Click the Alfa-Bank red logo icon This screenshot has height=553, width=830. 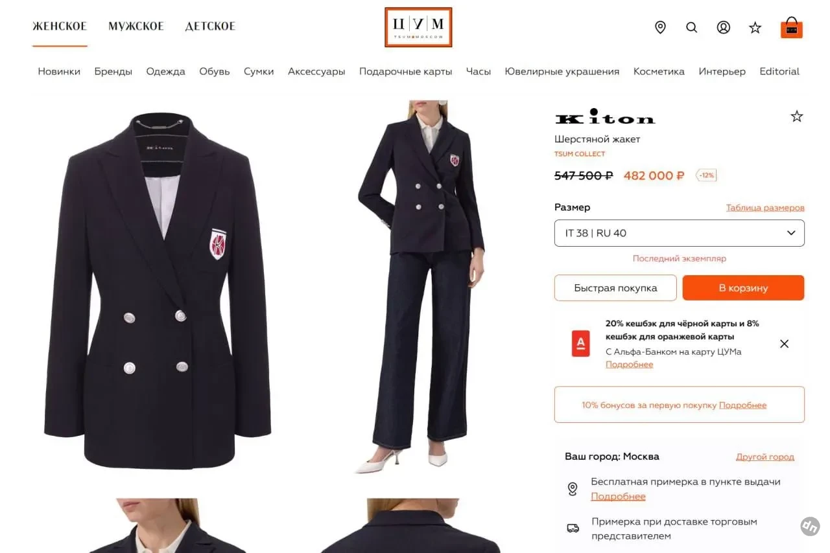point(580,344)
